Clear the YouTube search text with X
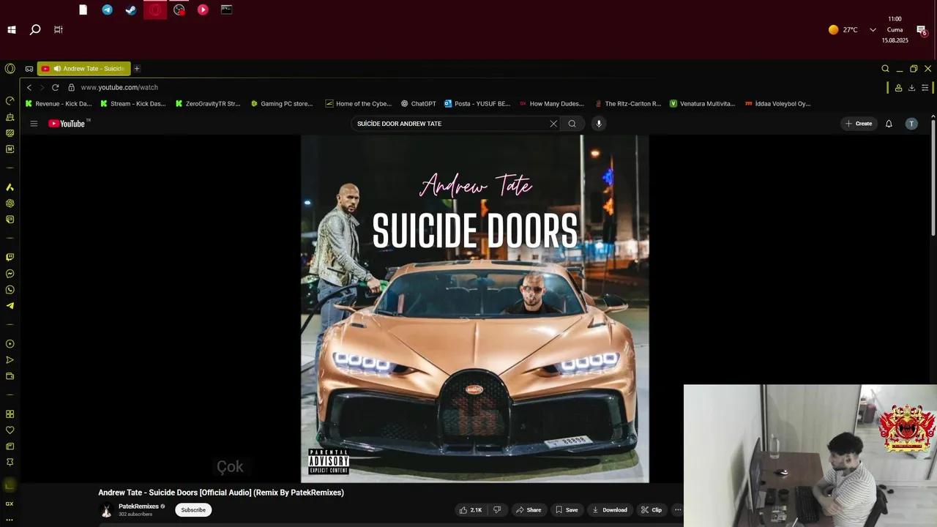Image resolution: width=937 pixels, height=527 pixels. [553, 124]
